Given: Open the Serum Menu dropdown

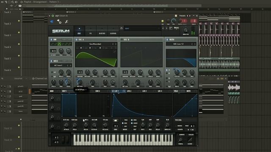Looking at the screenshot, I should (176, 28).
